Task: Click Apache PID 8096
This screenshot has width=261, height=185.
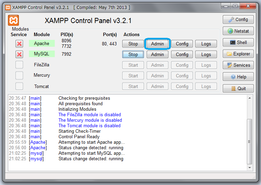Action: coord(66,41)
